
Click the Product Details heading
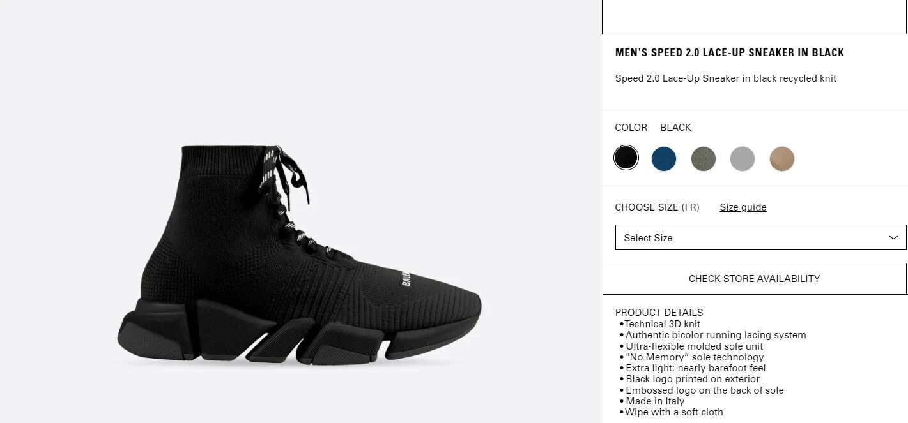click(x=659, y=313)
